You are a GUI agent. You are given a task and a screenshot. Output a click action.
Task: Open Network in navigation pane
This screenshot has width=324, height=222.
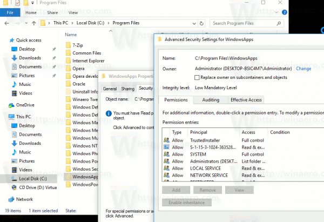24,199
